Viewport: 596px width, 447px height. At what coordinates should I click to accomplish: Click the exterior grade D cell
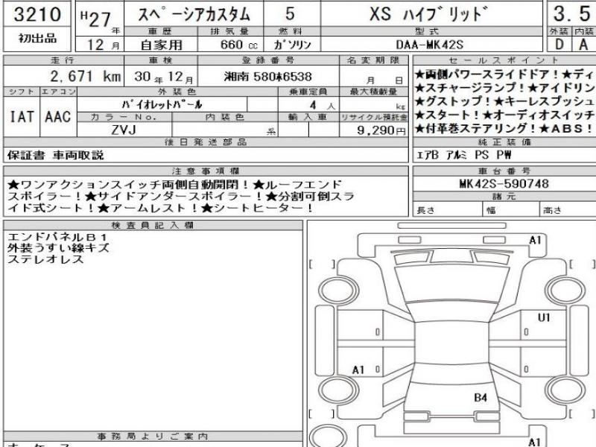click(558, 44)
